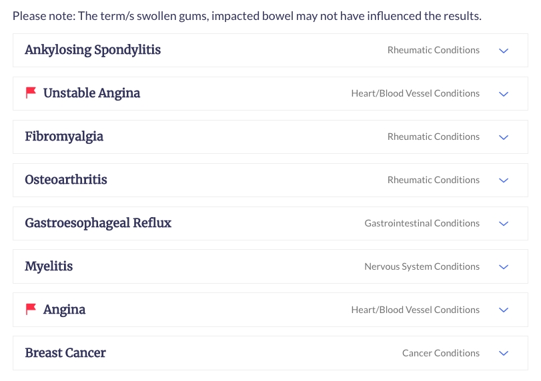Screen dimensions: 541x381
Task: Click the Myelitis condition title
Action: click(x=49, y=266)
